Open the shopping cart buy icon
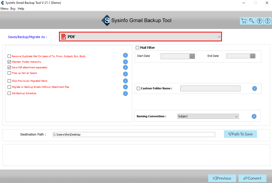272x183 pixels. (x=244, y=21)
